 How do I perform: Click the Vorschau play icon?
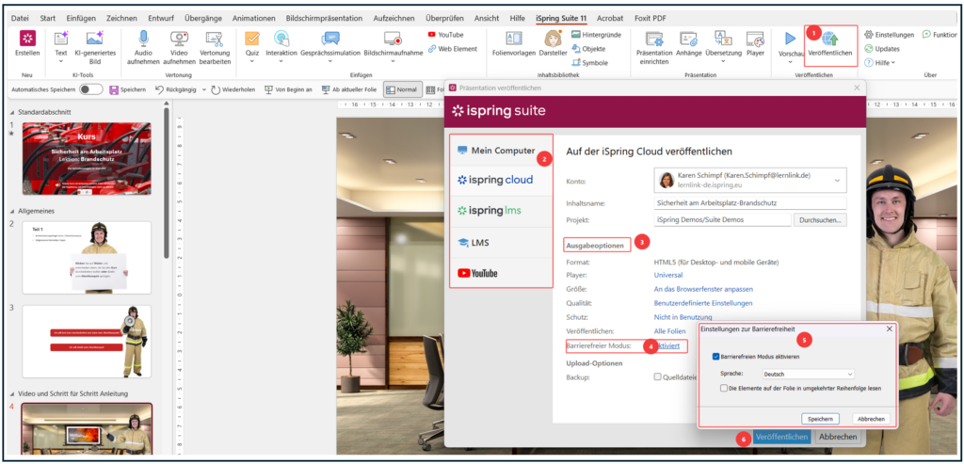tap(790, 39)
